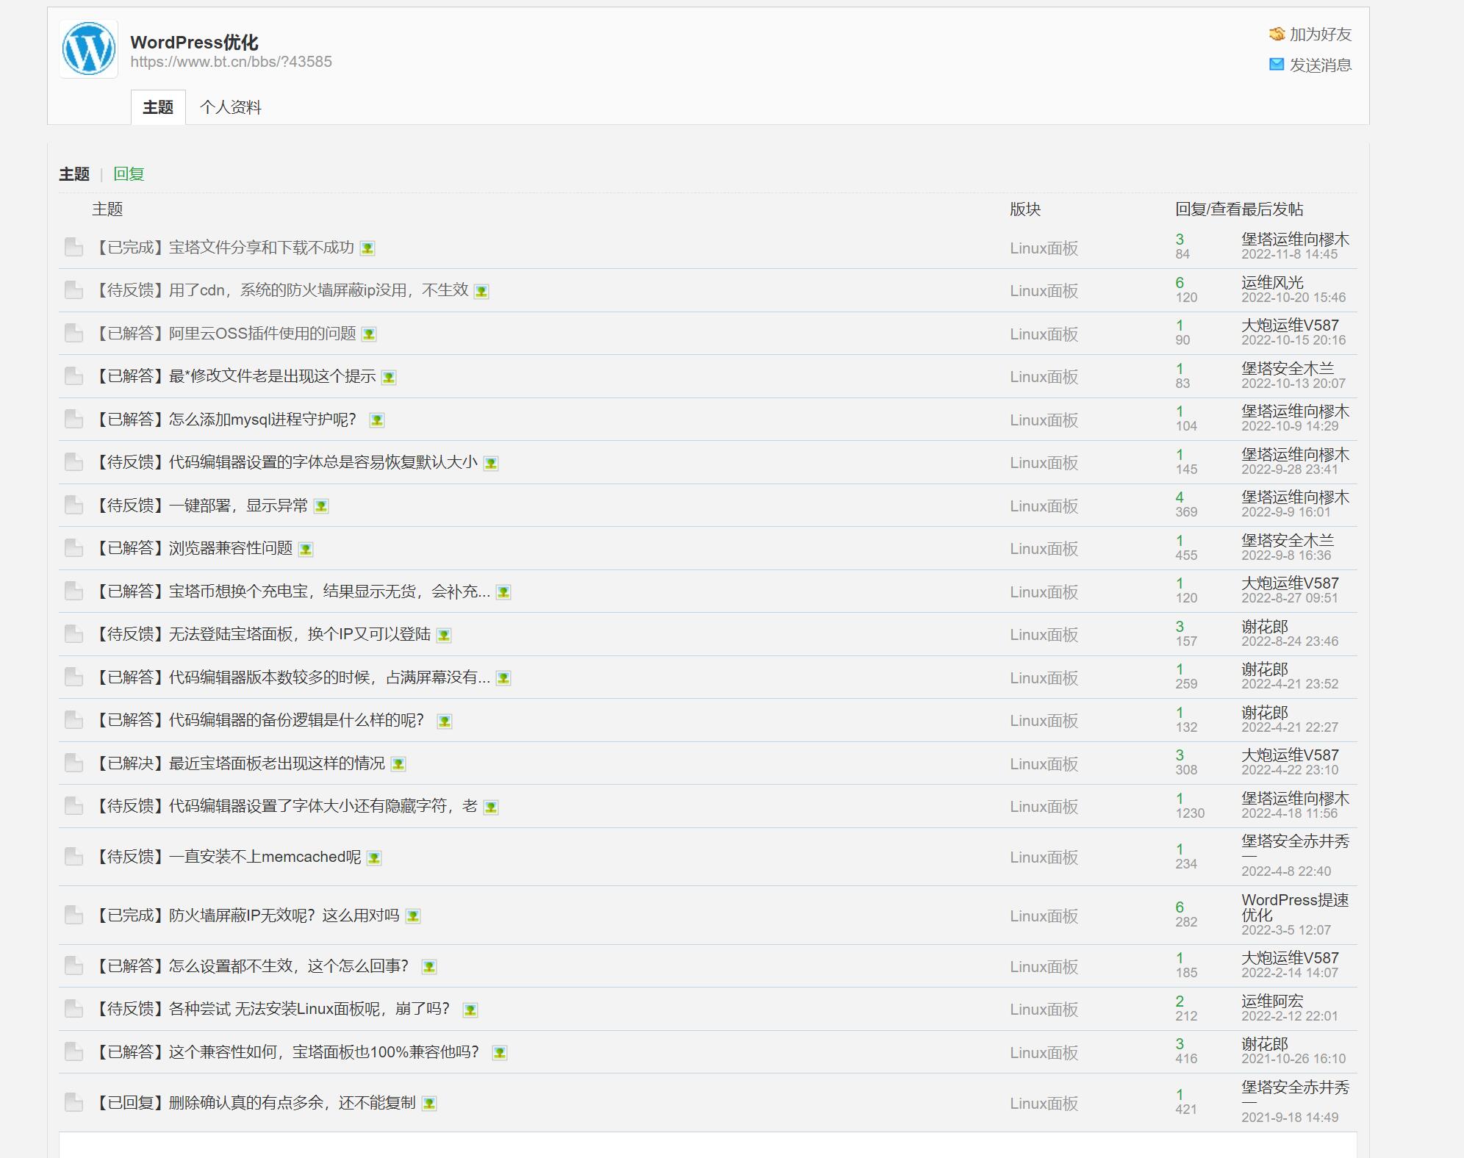This screenshot has height=1158, width=1464.
Task: Click reply count 2 in 各种尝试 row
Action: (x=1180, y=1001)
